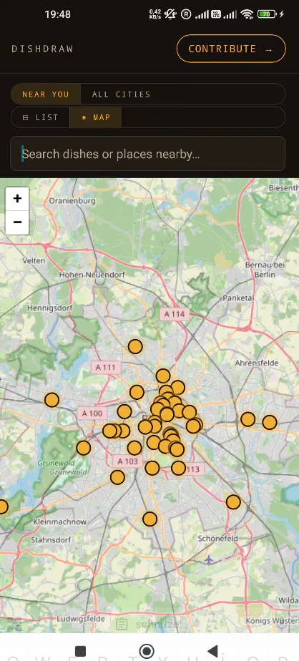The image size is (299, 661).
Task: Tap the Wi-Fi icon in status bar
Action: click(x=247, y=14)
